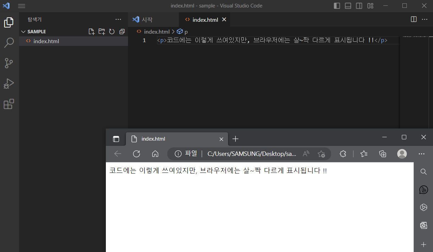Open VS Code hamburger application menu

[21, 6]
